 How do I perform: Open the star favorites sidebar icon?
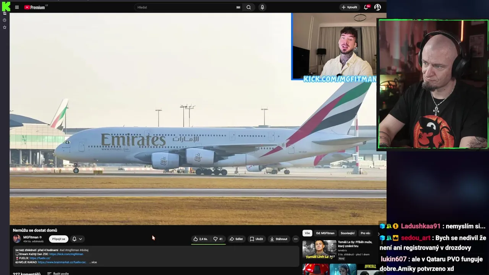point(5,27)
